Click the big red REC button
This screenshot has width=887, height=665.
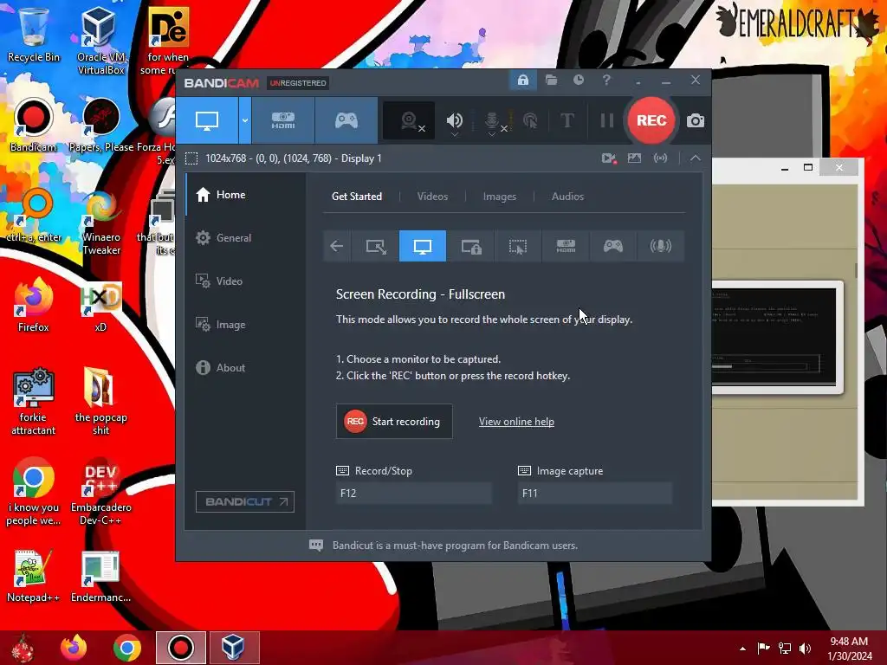coord(651,120)
